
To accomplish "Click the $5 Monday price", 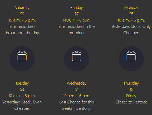I will tap(131, 14).
